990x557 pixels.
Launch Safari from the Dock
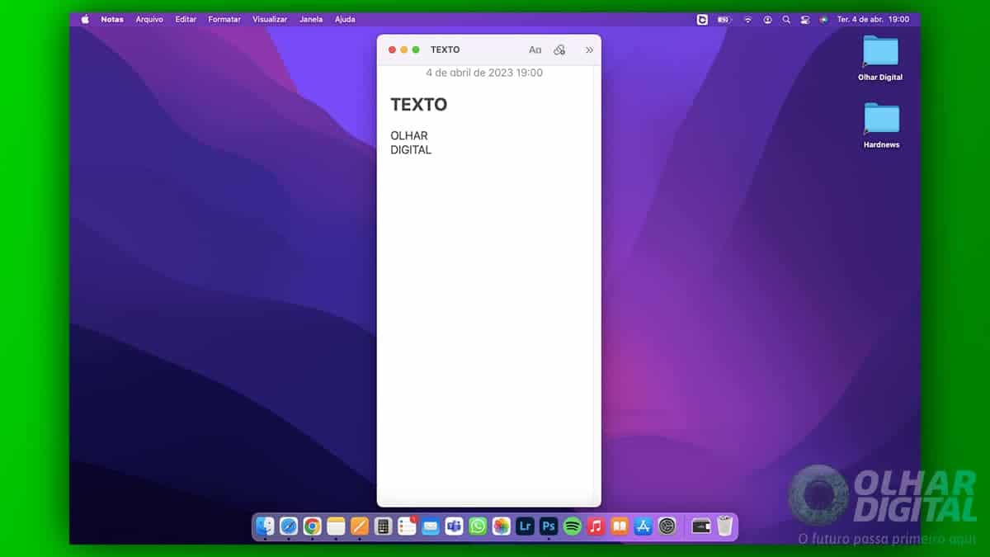tap(289, 526)
